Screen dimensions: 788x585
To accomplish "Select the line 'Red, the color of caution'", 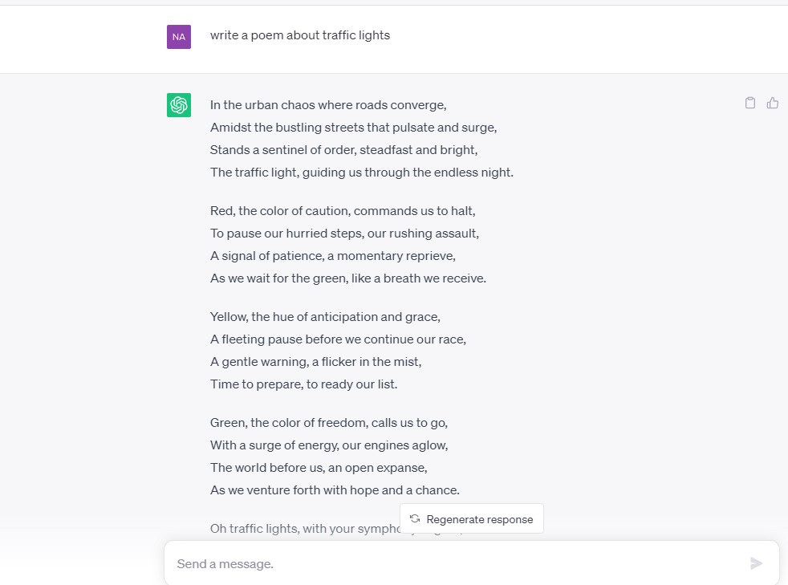I will click(x=343, y=210).
